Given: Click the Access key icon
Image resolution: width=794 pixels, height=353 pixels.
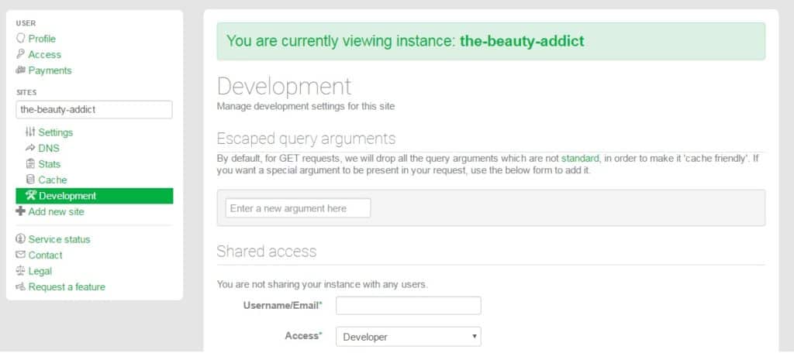Looking at the screenshot, I should 20,54.
